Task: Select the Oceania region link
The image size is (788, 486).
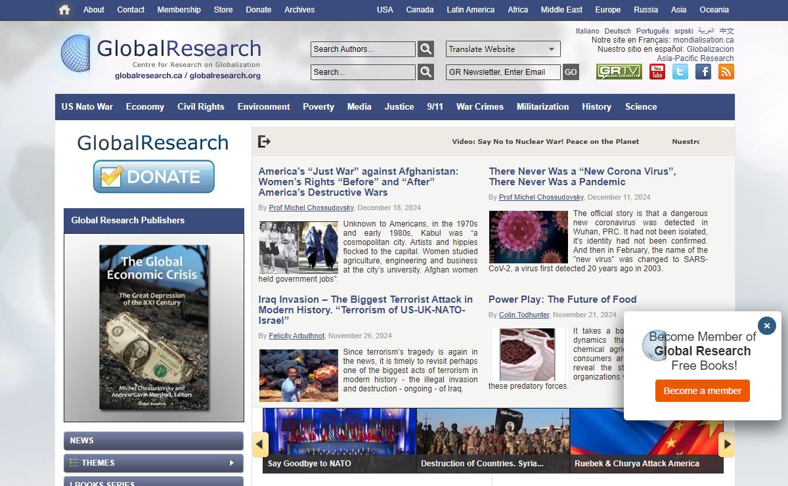Action: tap(714, 10)
